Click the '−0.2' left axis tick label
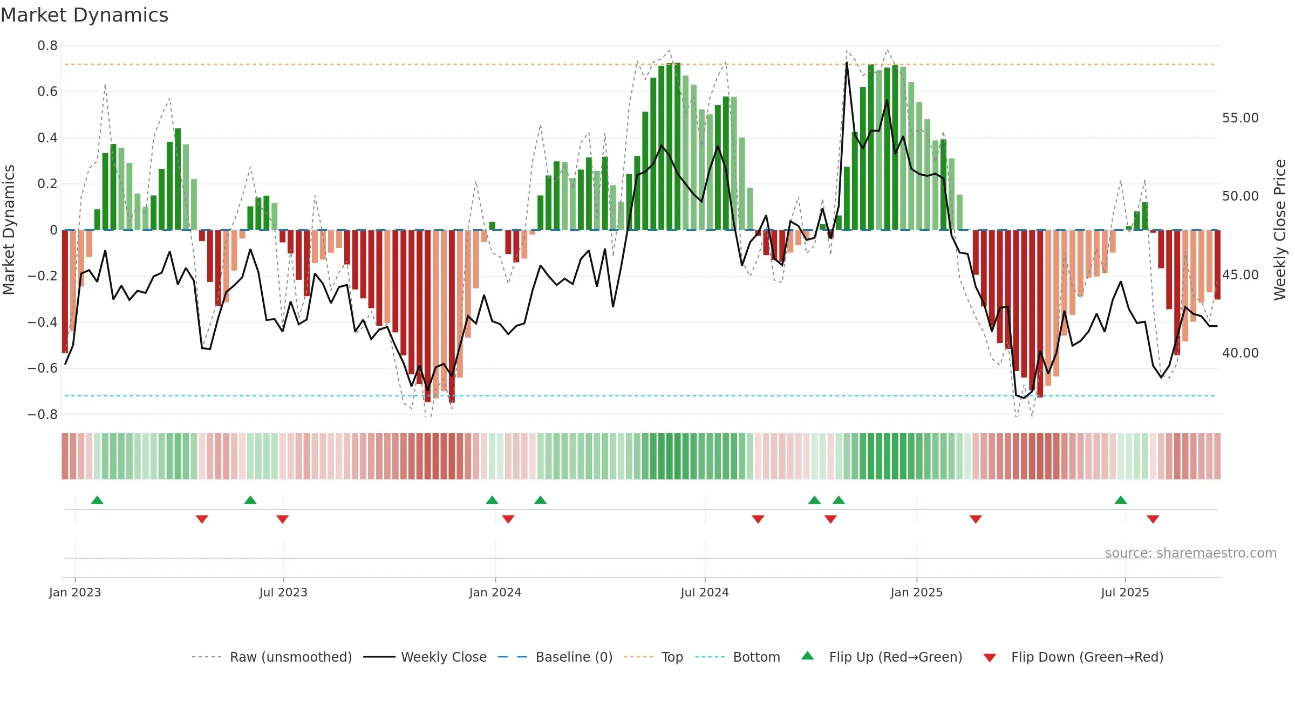This screenshot has width=1295, height=728. click(43, 276)
